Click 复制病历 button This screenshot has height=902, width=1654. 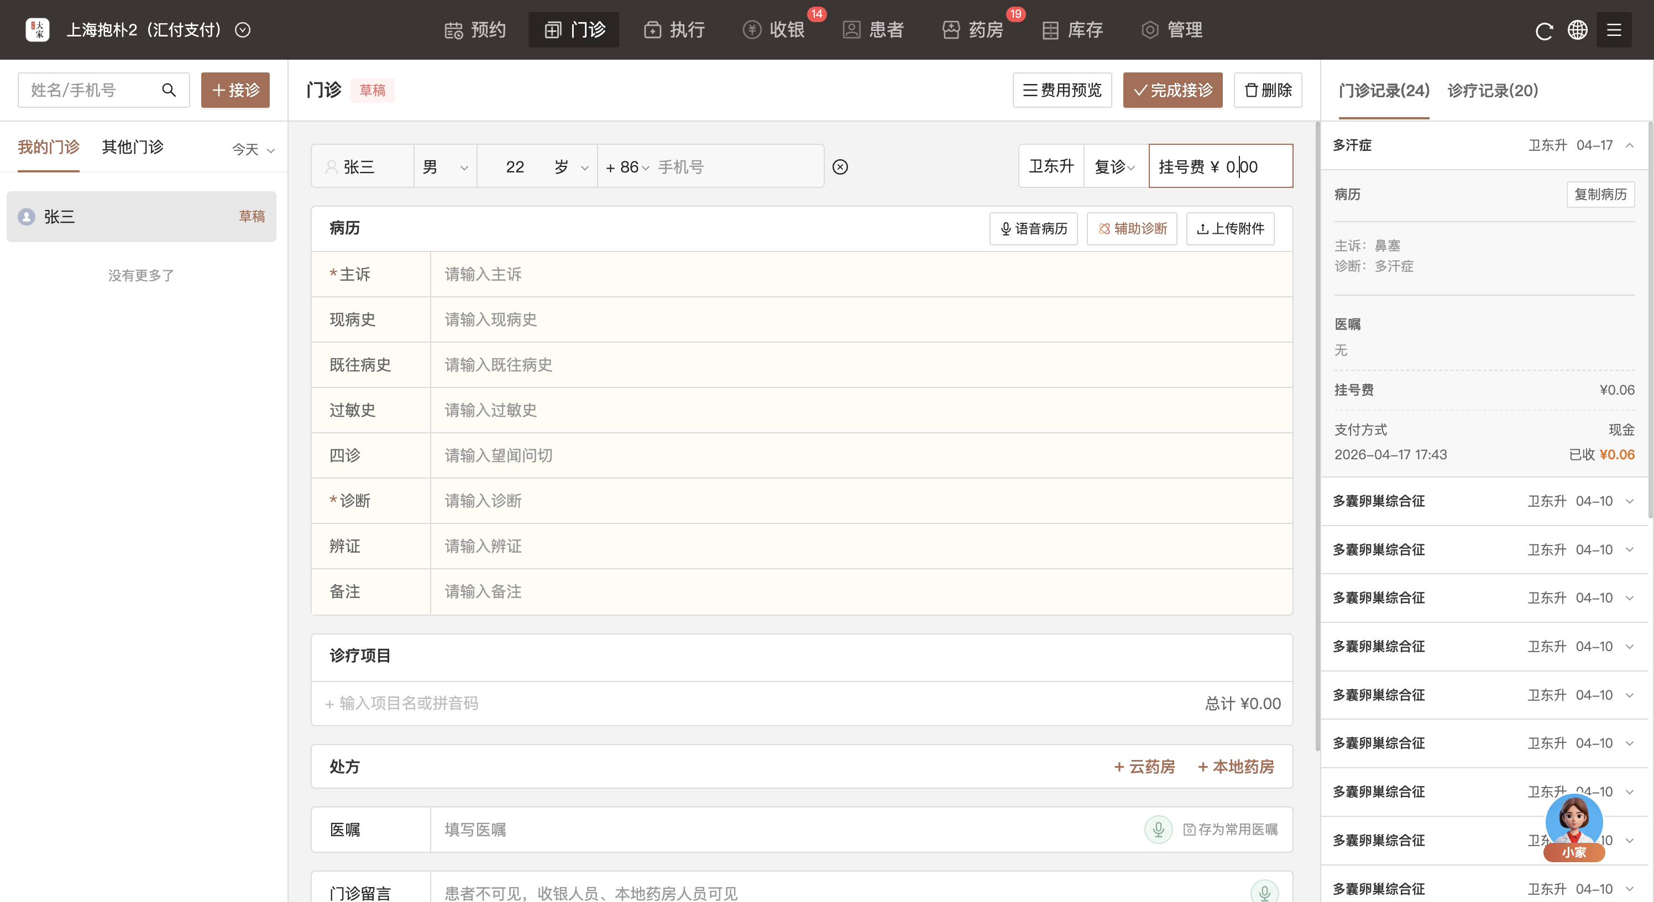click(x=1600, y=195)
